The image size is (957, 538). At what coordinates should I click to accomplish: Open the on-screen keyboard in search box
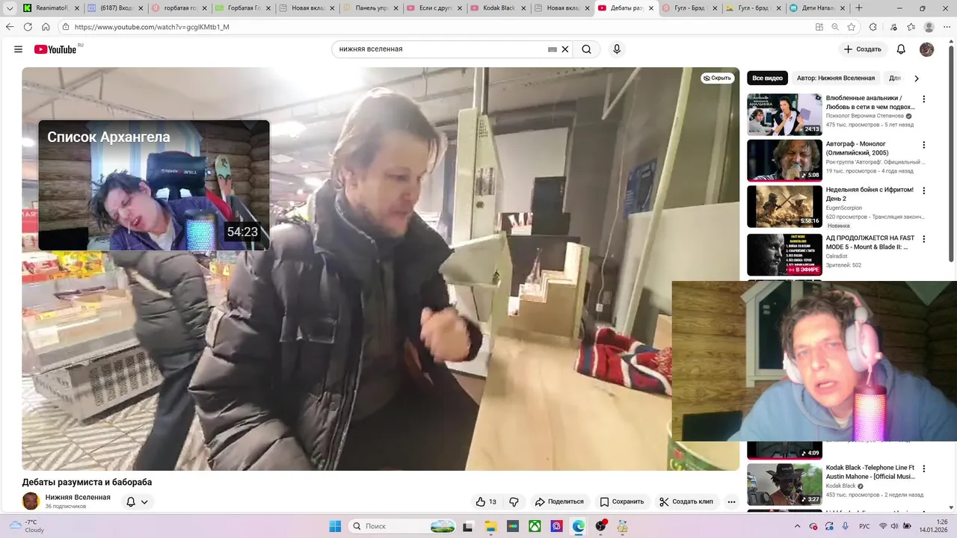pyautogui.click(x=553, y=49)
